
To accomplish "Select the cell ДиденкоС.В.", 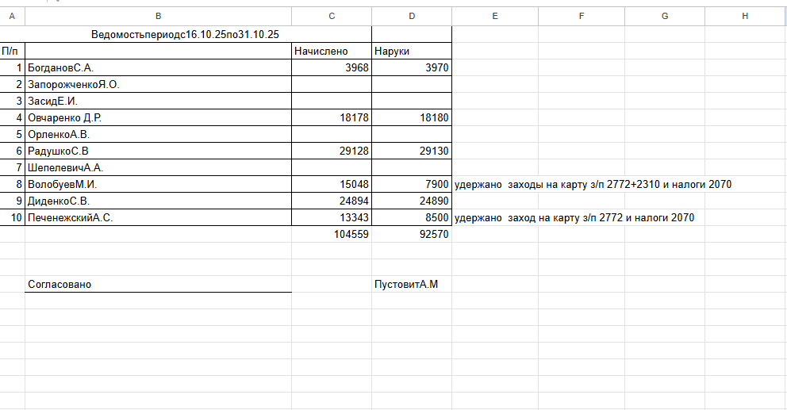I will (158, 201).
